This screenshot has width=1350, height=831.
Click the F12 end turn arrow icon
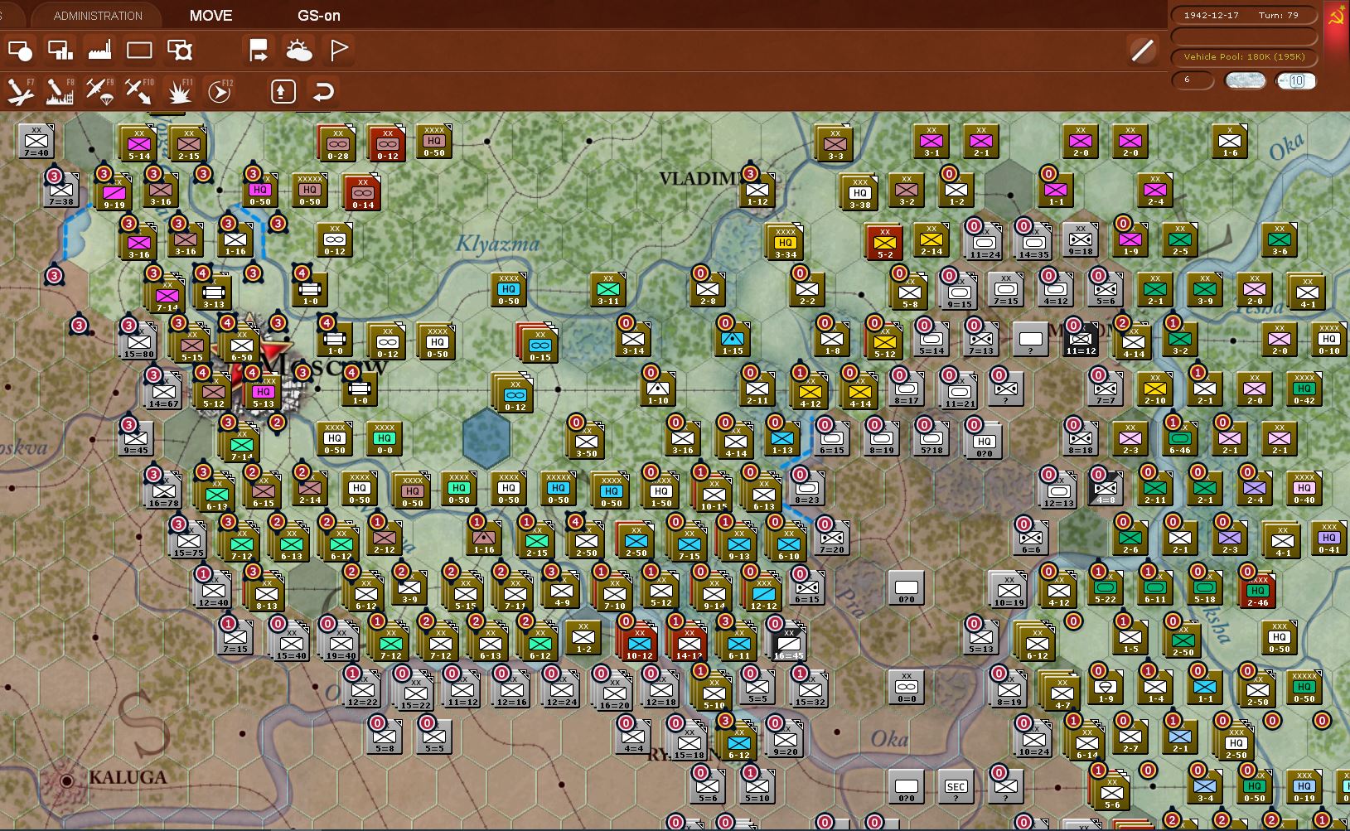click(220, 91)
